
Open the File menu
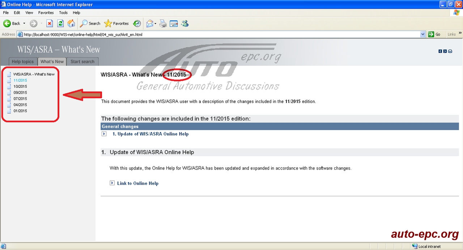click(6, 13)
